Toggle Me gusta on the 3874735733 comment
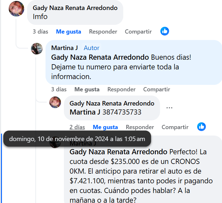The image size is (222, 203). coord(105,127)
